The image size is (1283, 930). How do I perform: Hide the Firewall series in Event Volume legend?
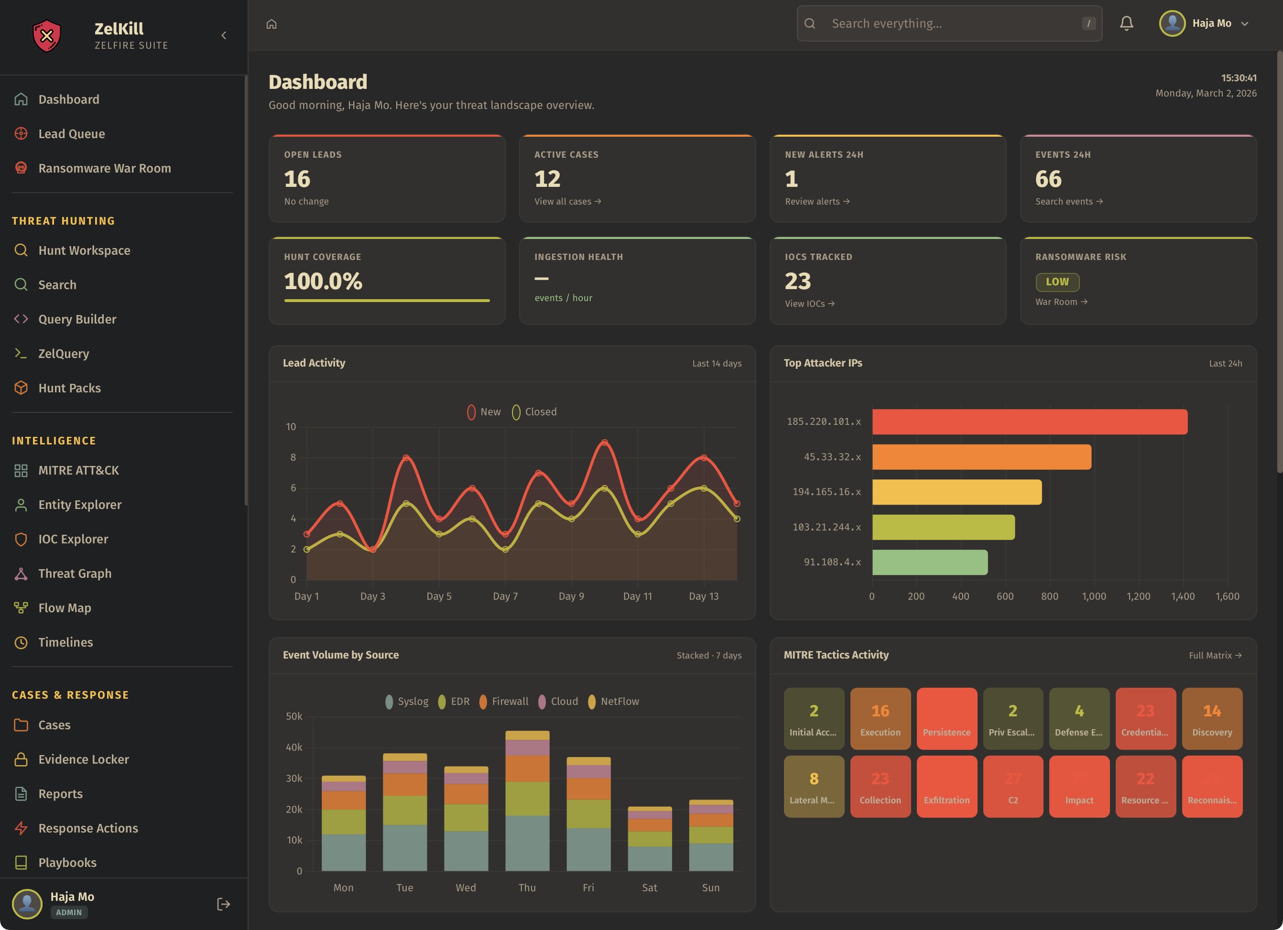(503, 702)
